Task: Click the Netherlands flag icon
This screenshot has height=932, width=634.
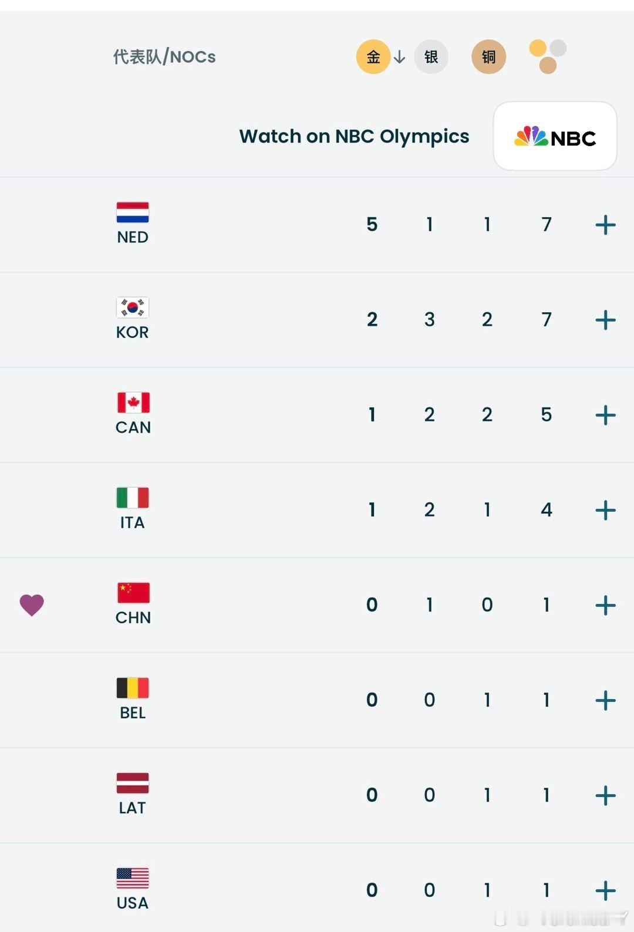Action: coord(133,212)
